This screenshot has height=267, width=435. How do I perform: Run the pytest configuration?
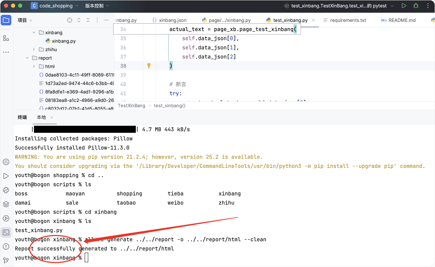point(404,6)
